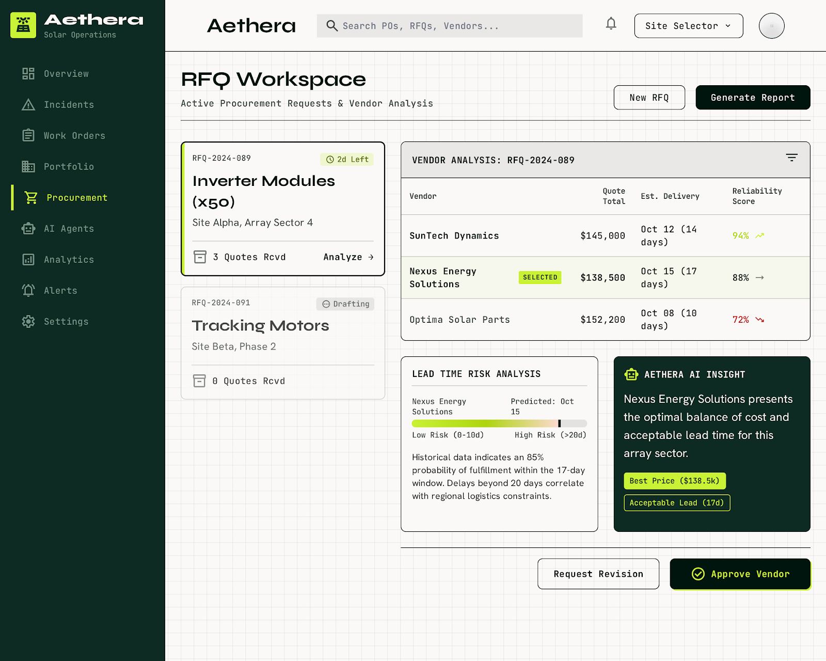This screenshot has width=826, height=661.
Task: Focus the Search POs, RFQs, Vendors field
Action: [x=450, y=26]
